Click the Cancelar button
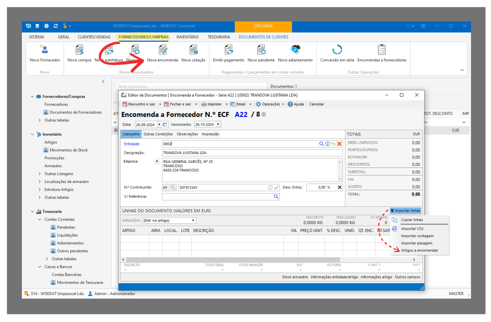The height and width of the screenshot is (322, 491). coord(316,104)
